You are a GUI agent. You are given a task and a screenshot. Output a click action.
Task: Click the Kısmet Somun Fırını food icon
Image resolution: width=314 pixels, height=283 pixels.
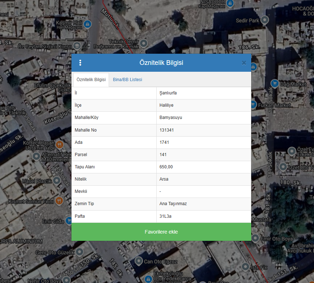click(x=59, y=201)
